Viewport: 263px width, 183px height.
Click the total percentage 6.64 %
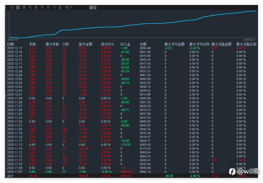106,176
